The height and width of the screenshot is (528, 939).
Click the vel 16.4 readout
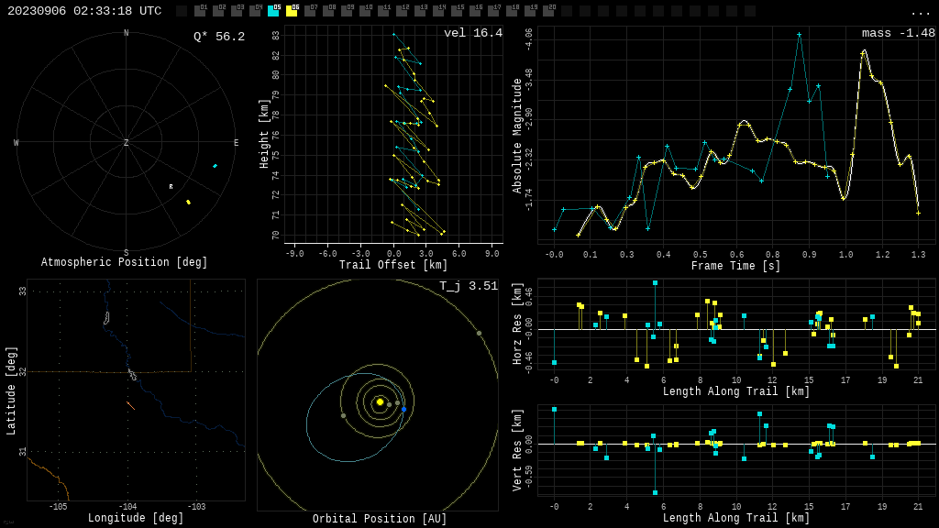473,33
